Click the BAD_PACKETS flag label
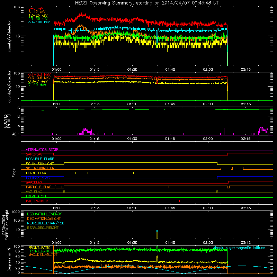Image resolution: width=277 pixels, height=277 pixels. pyautogui.click(x=38, y=201)
